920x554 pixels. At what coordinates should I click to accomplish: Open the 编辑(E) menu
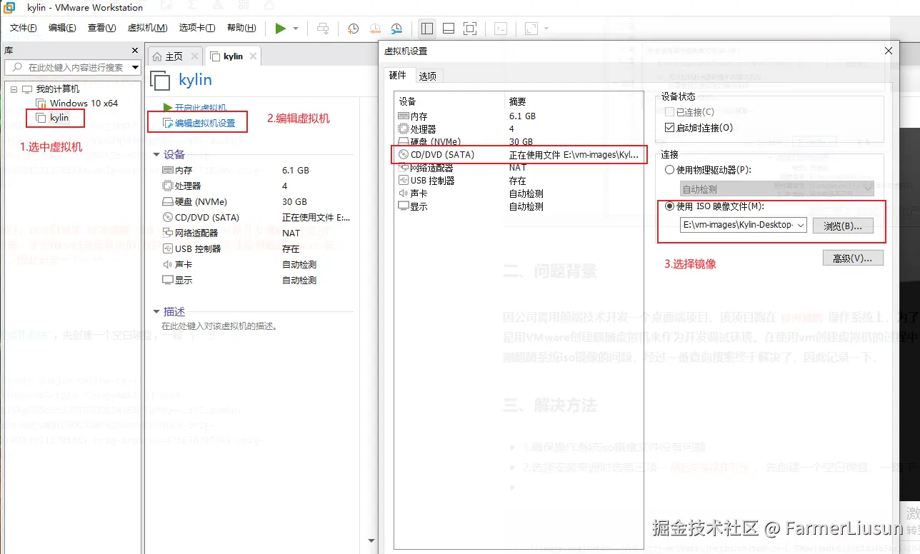pos(62,29)
